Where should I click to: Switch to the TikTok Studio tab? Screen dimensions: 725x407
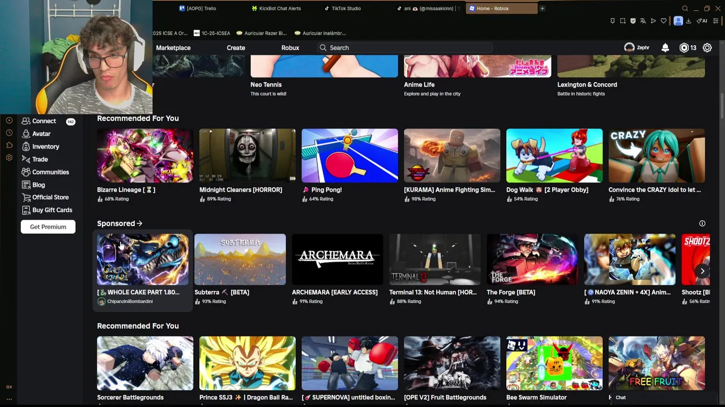click(343, 8)
